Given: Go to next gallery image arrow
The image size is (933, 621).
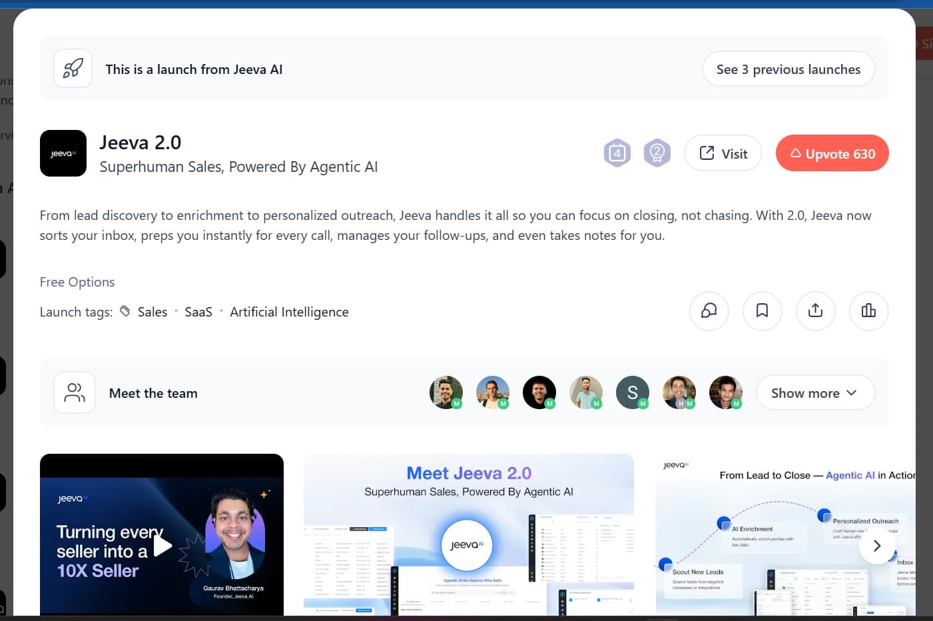Looking at the screenshot, I should 877,546.
